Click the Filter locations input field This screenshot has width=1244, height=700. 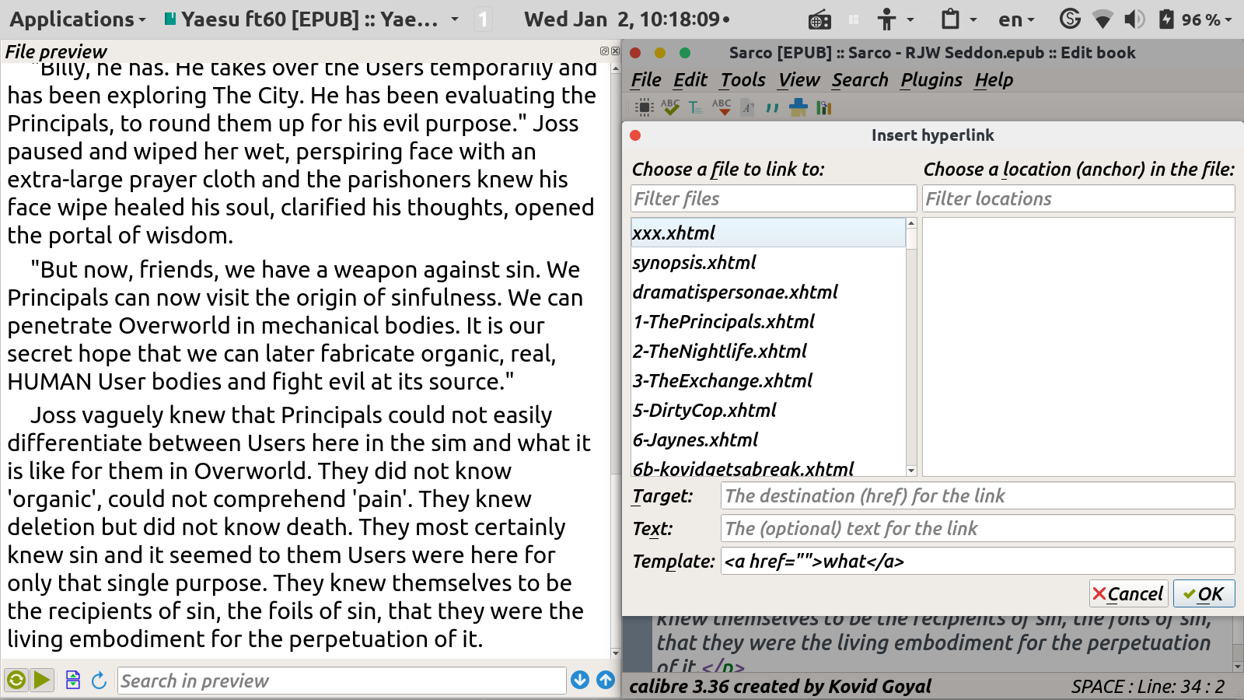pos(1078,198)
